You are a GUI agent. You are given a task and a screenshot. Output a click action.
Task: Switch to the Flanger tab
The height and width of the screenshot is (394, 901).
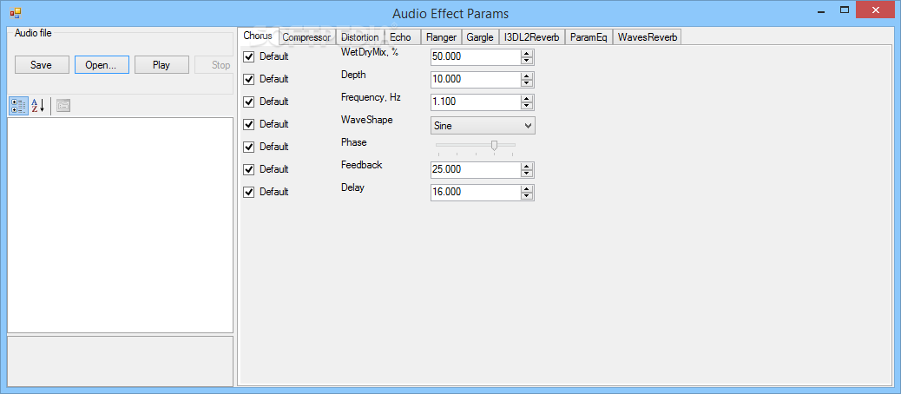[441, 37]
